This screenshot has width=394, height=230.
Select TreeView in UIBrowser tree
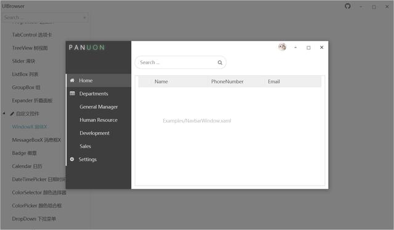[x=30, y=48]
